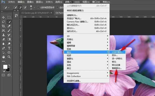
Task: Select the Path Selection arrow tool
Action: [x=3, y=53]
